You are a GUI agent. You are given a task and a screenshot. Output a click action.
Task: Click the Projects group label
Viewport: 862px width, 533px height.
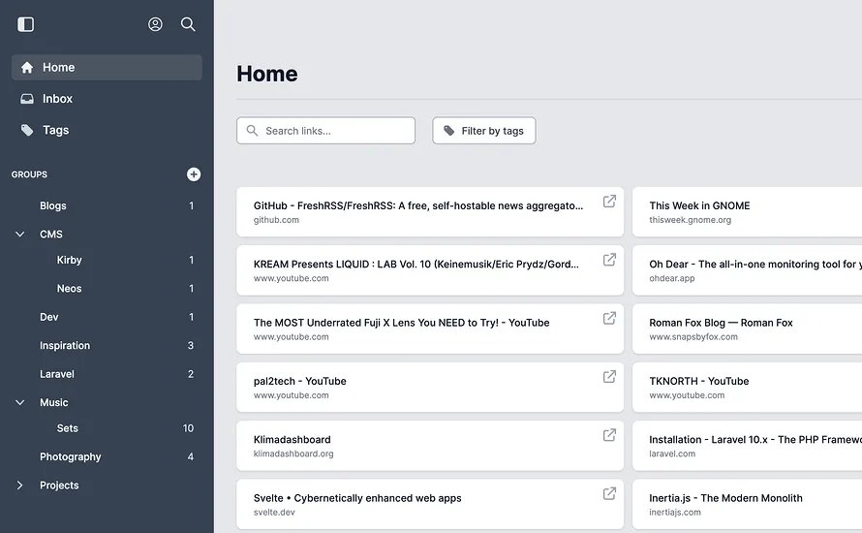tap(59, 486)
